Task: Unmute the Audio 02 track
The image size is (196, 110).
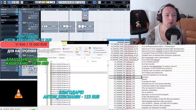Action: [24, 23]
